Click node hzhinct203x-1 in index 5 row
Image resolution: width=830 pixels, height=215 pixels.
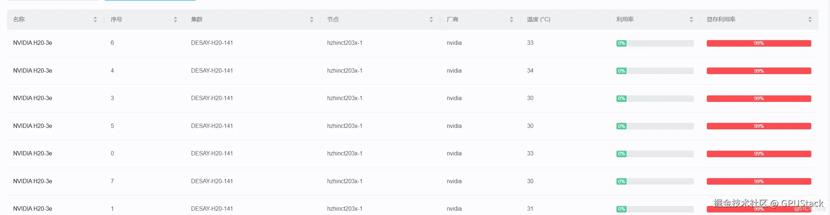345,126
